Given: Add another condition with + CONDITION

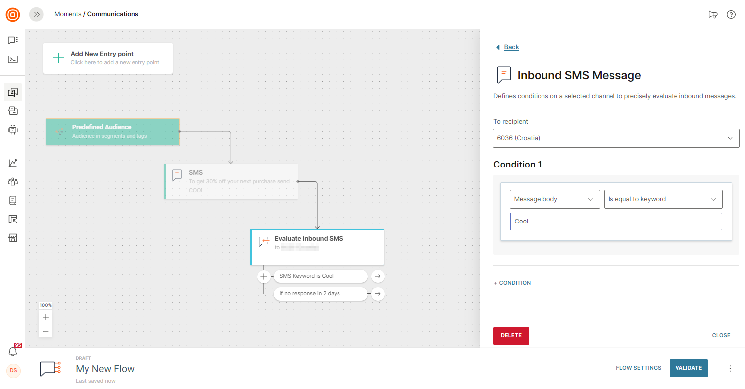Looking at the screenshot, I should pos(512,283).
